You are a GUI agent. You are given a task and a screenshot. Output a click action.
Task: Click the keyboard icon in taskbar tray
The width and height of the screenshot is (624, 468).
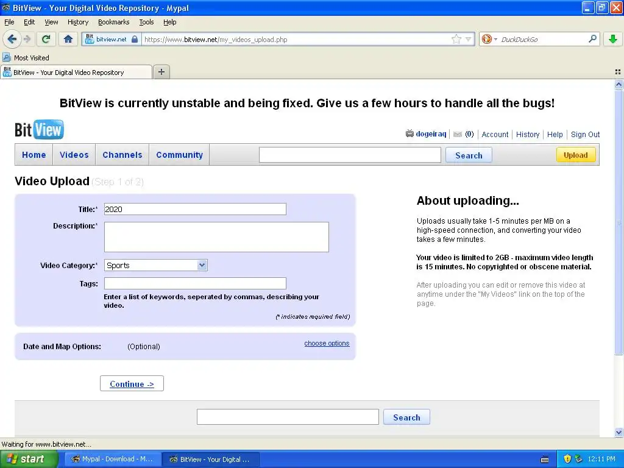545,459
